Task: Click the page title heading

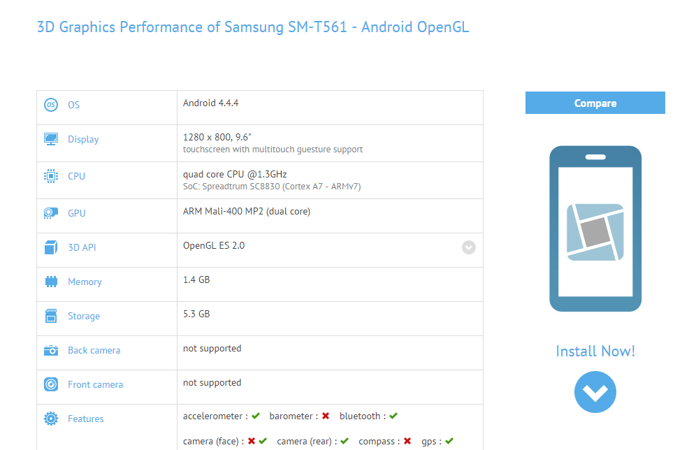Action: [x=253, y=27]
